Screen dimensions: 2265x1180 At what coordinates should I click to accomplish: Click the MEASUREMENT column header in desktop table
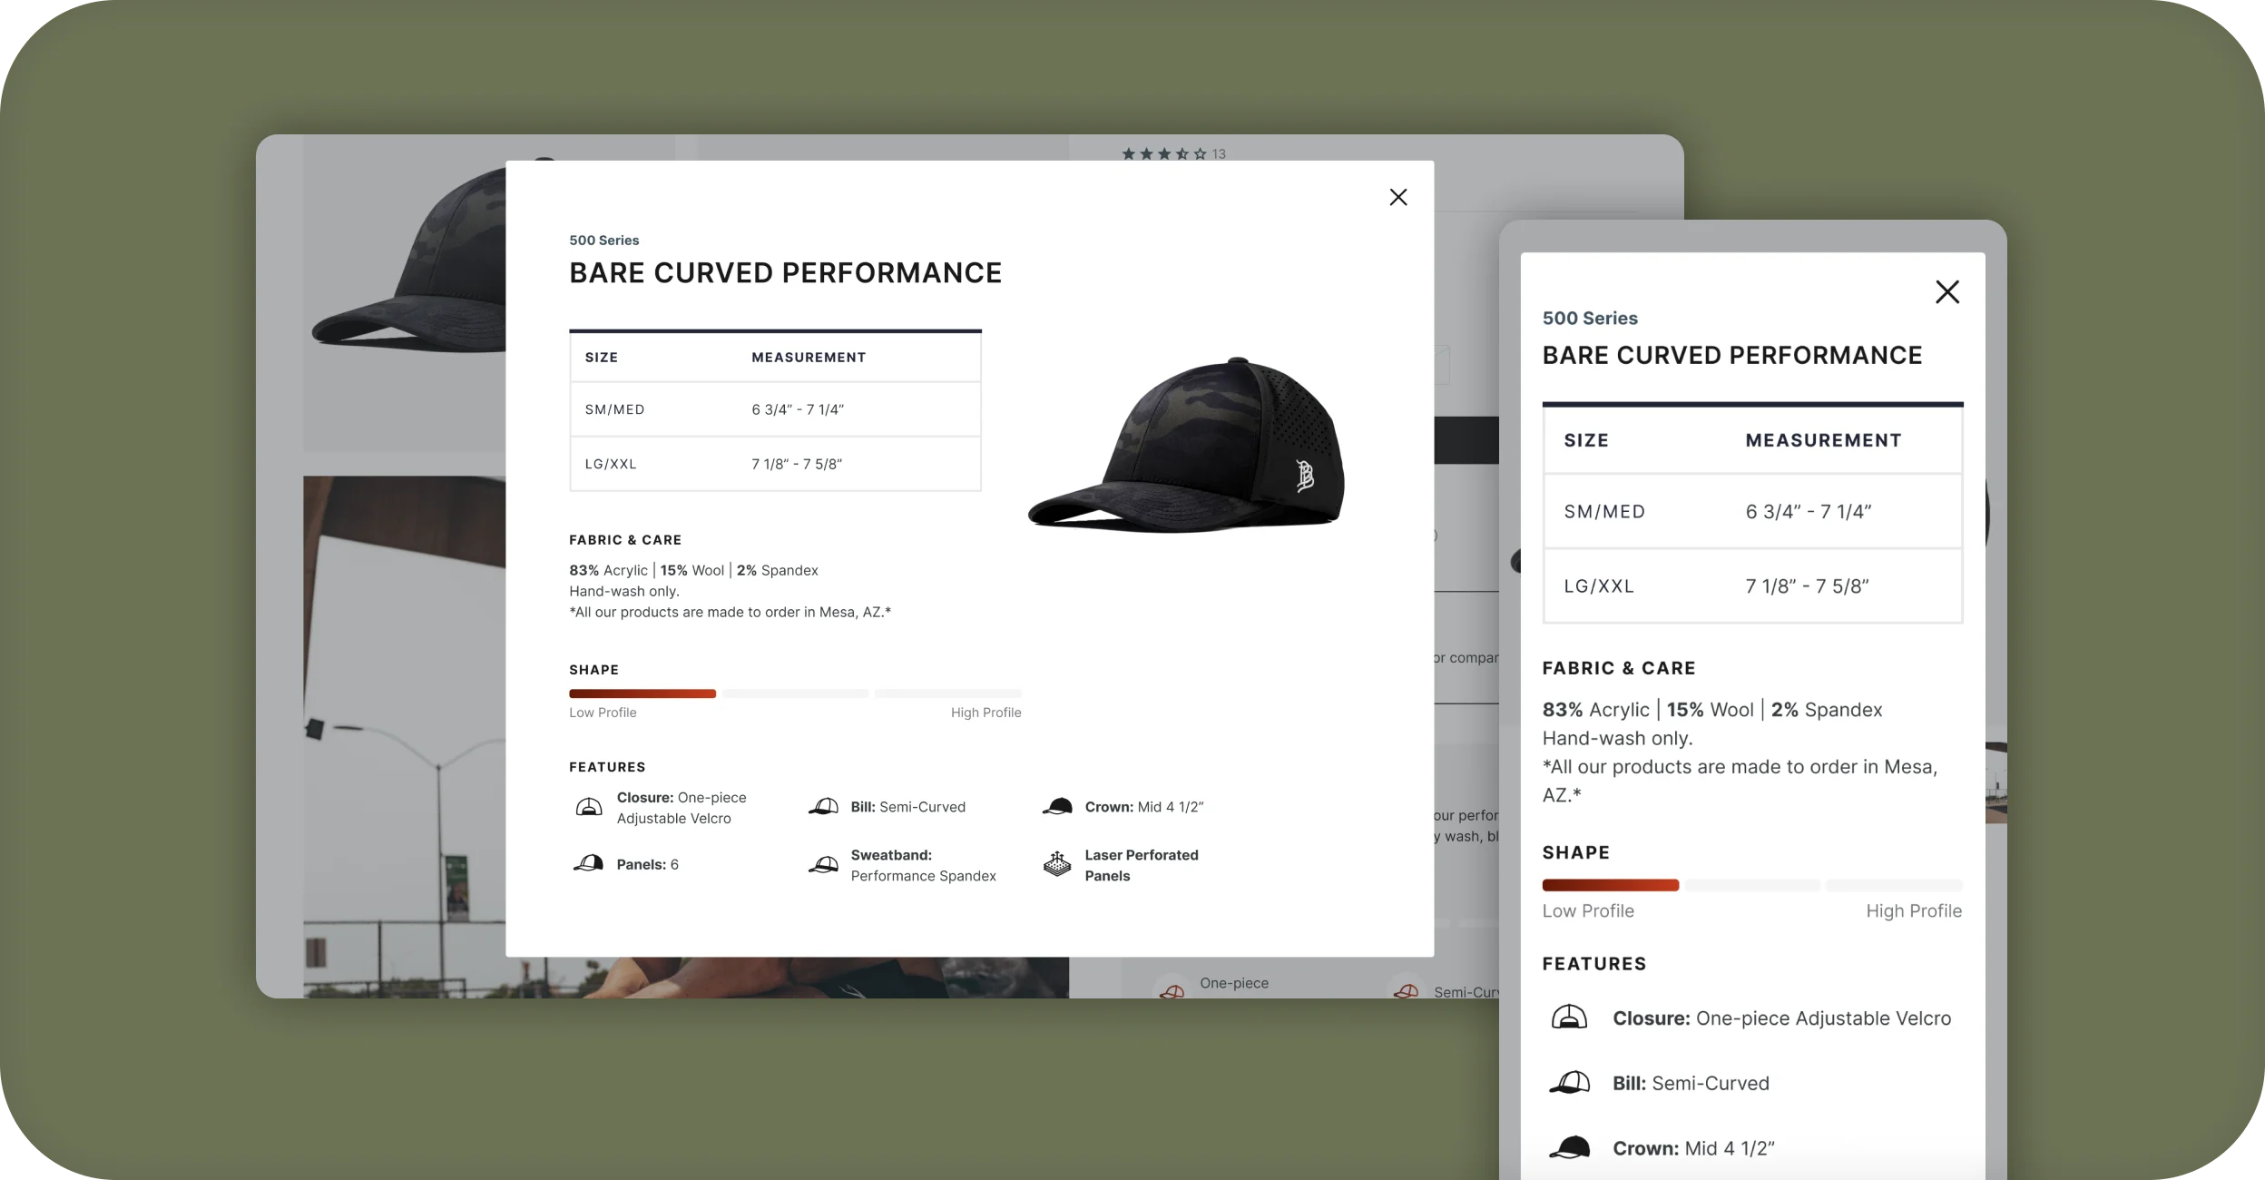pos(809,358)
